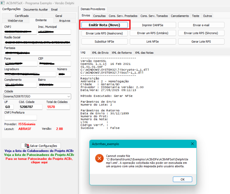Viewport: 230px width, 194px height.
Task: Click Cód. Cidade field 5208707
Action: 31,107
